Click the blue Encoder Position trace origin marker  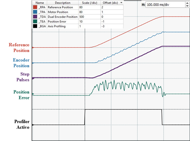tap(33, 63)
